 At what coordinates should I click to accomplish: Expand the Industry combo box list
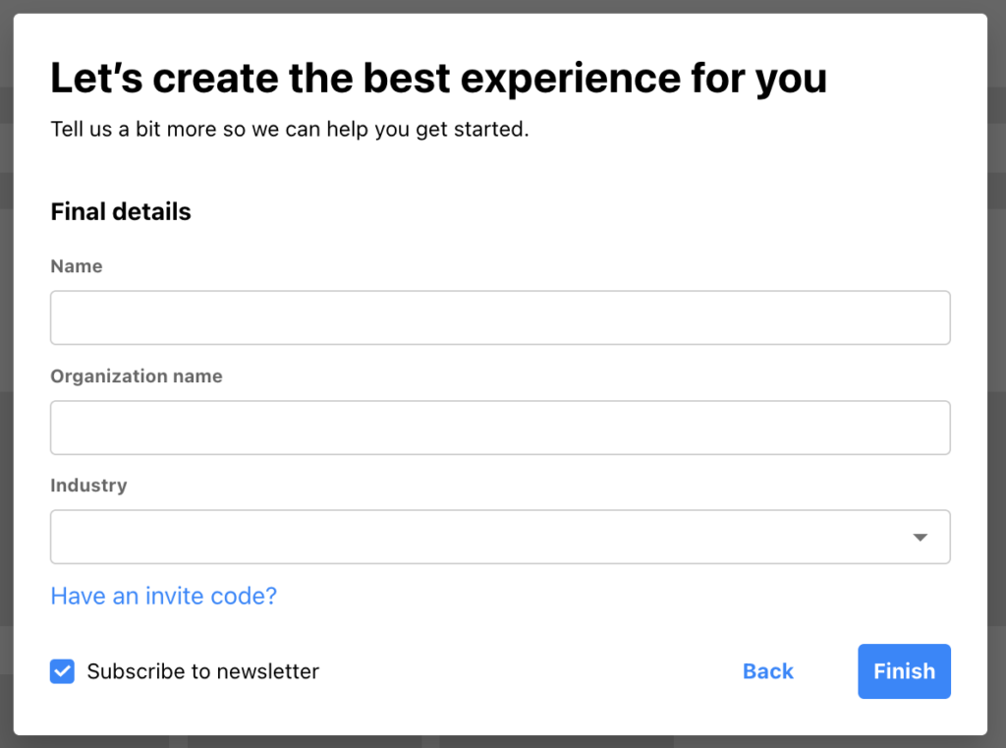click(500, 537)
